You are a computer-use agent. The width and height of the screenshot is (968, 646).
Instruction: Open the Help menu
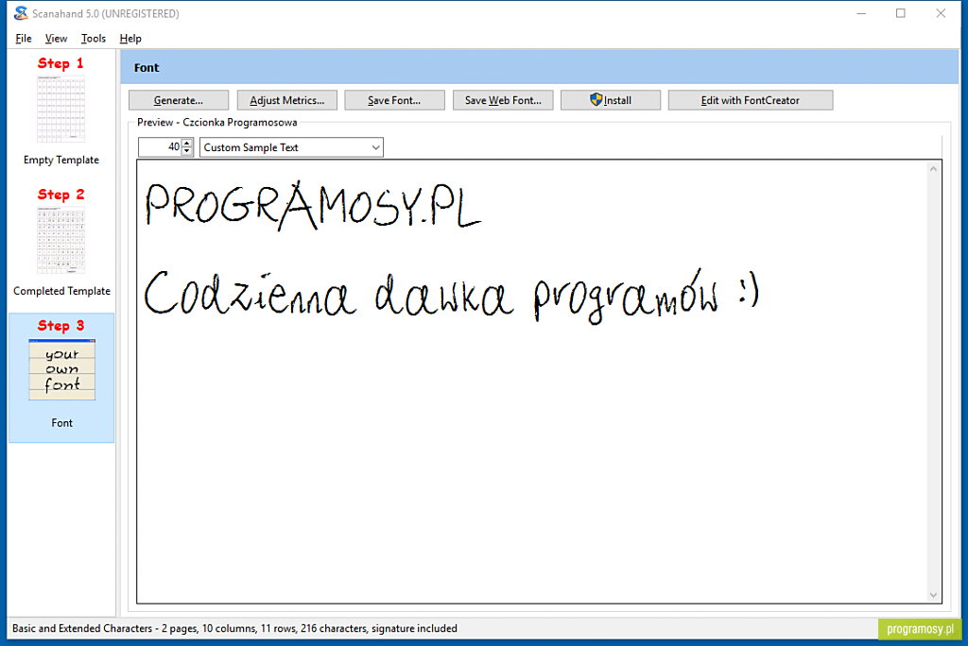[130, 39]
